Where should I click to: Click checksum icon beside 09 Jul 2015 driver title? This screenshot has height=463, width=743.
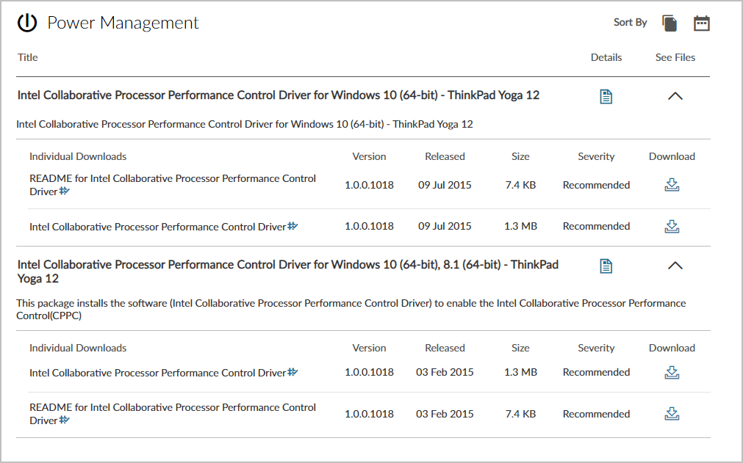click(x=292, y=226)
